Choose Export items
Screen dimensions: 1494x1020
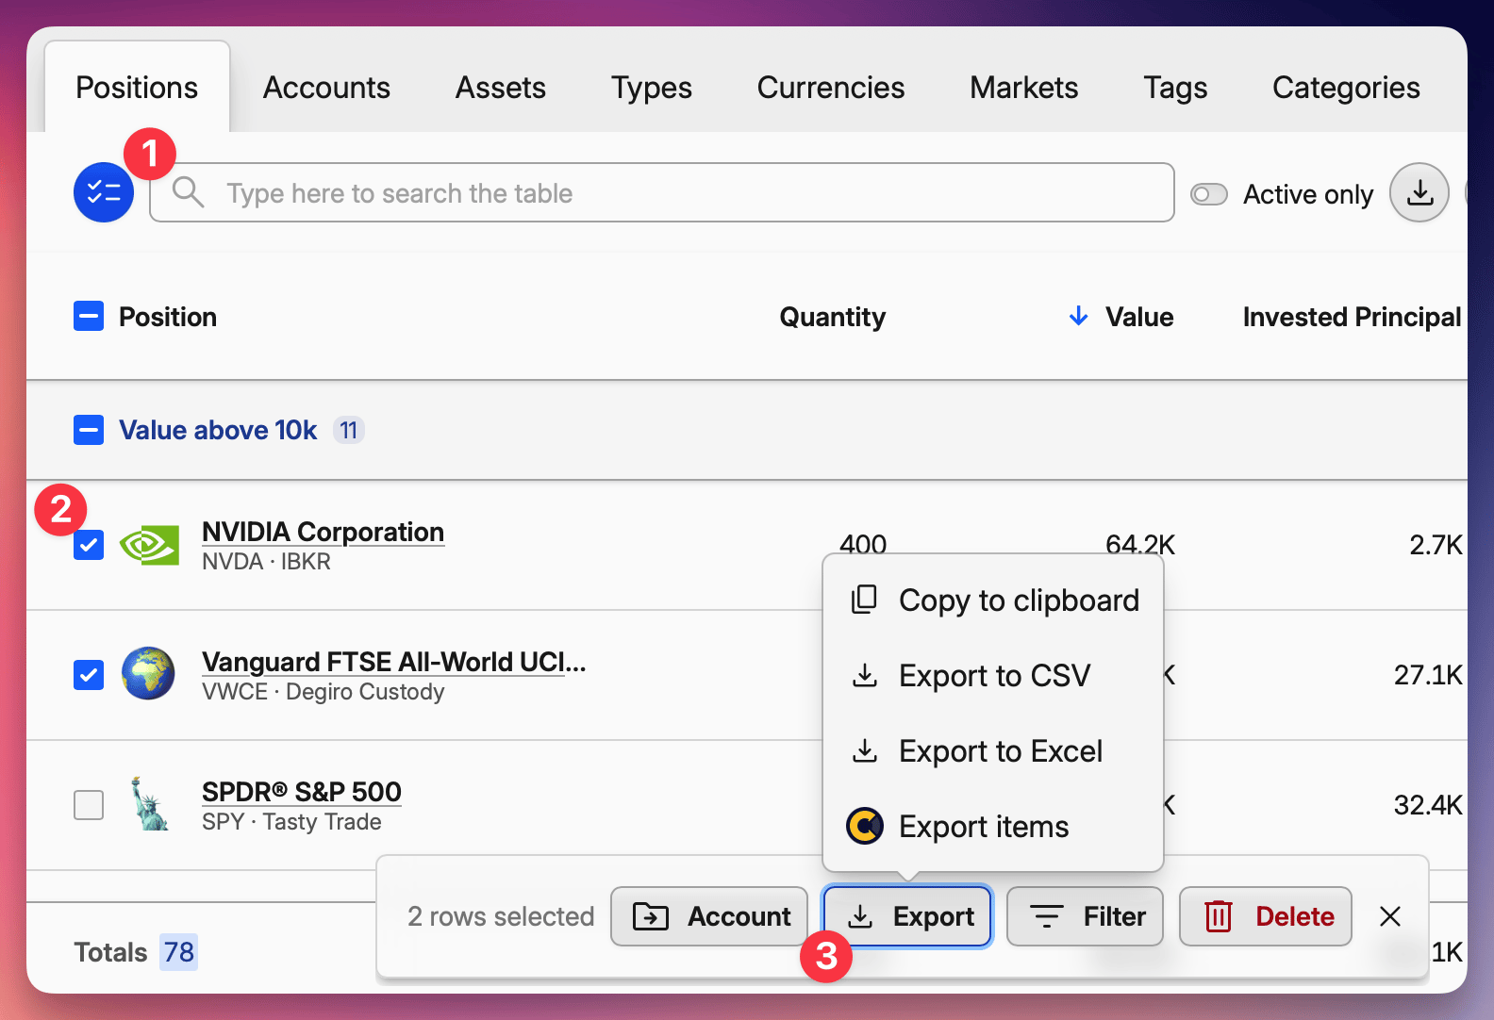(993, 827)
